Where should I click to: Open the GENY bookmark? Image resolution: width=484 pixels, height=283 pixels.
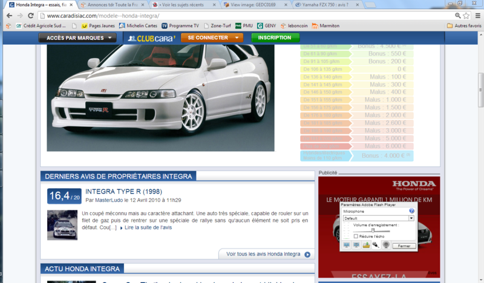(267, 26)
